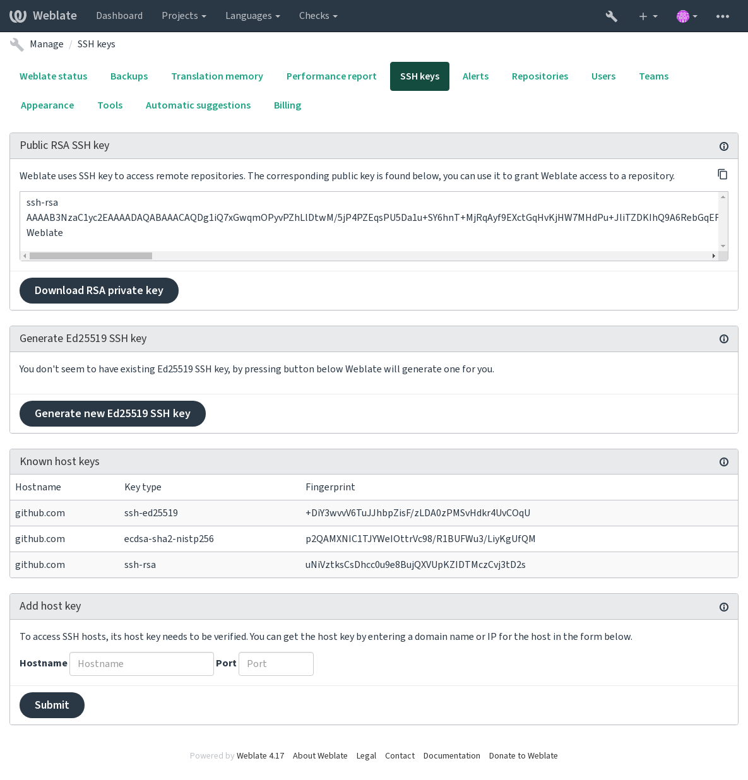Open the wrench management icon in navbar

[611, 16]
